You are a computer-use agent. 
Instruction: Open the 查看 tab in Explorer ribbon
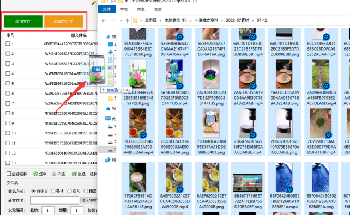(158, 9)
